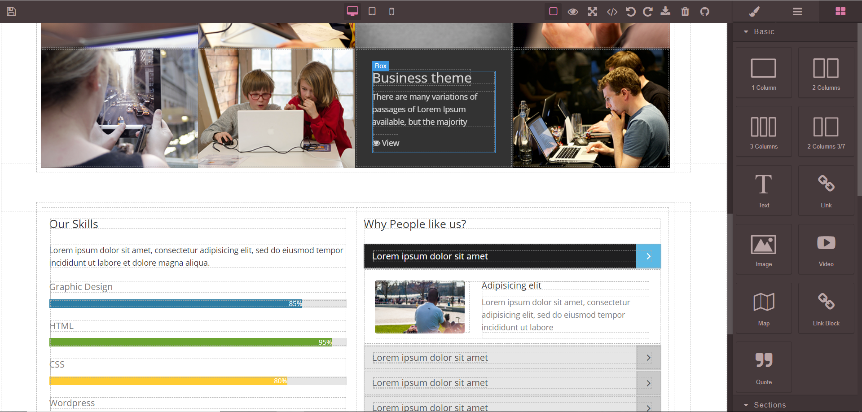Select the Link Block block
Screen dimensions: 862x412
coord(826,308)
